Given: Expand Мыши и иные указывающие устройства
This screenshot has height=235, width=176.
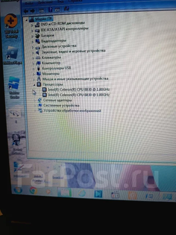Looking at the screenshot, I should coord(34,80).
